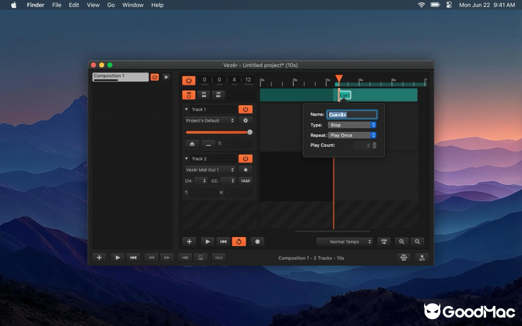Toggle the Solo button

[x=219, y=258]
